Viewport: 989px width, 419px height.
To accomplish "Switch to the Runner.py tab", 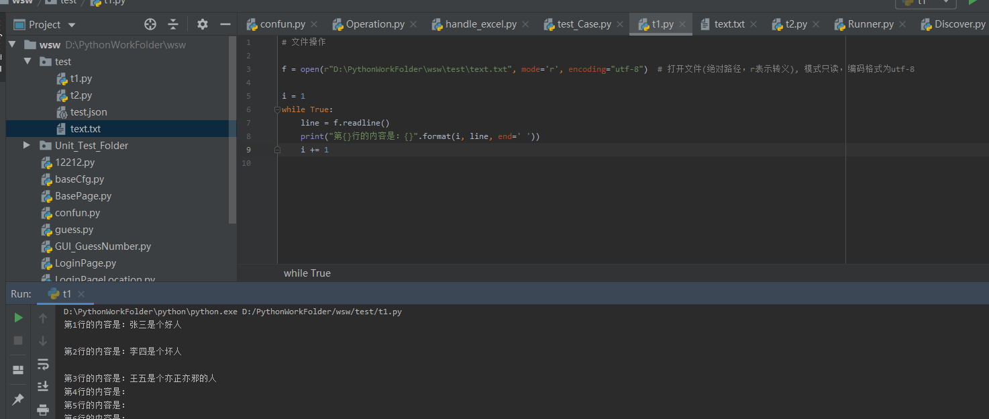I will pyautogui.click(x=870, y=24).
